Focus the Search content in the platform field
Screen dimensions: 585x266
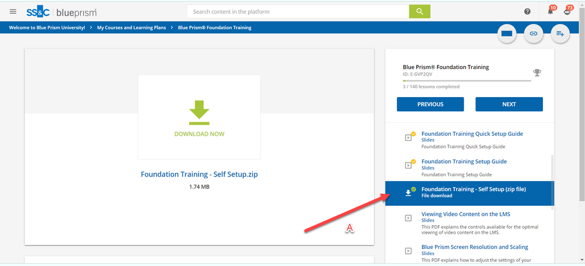click(x=297, y=12)
